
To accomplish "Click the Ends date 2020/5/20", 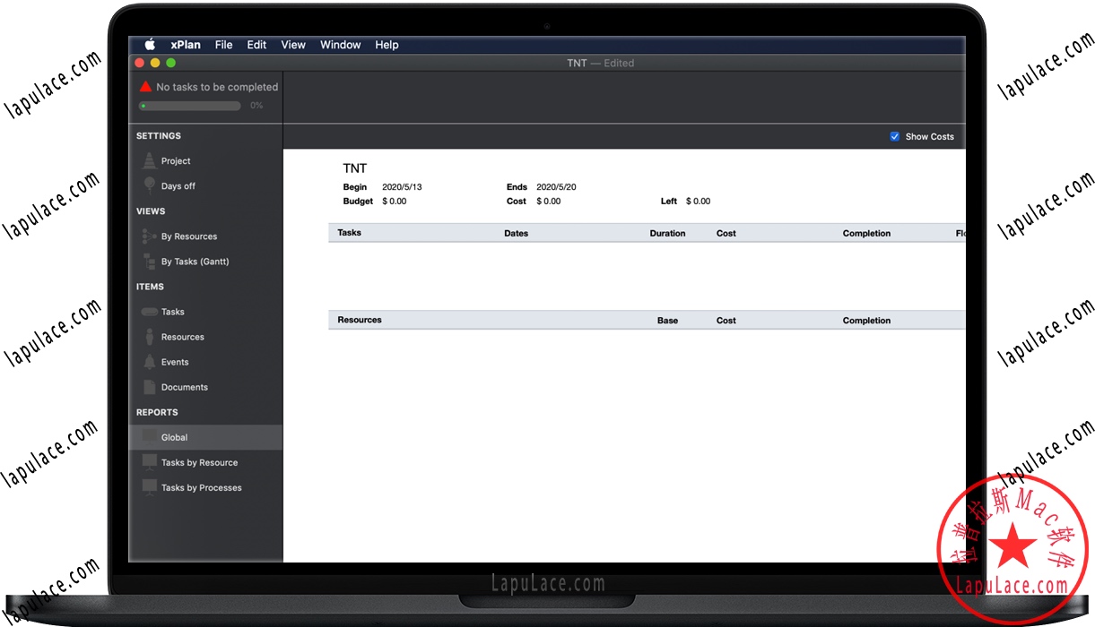I will [x=556, y=187].
